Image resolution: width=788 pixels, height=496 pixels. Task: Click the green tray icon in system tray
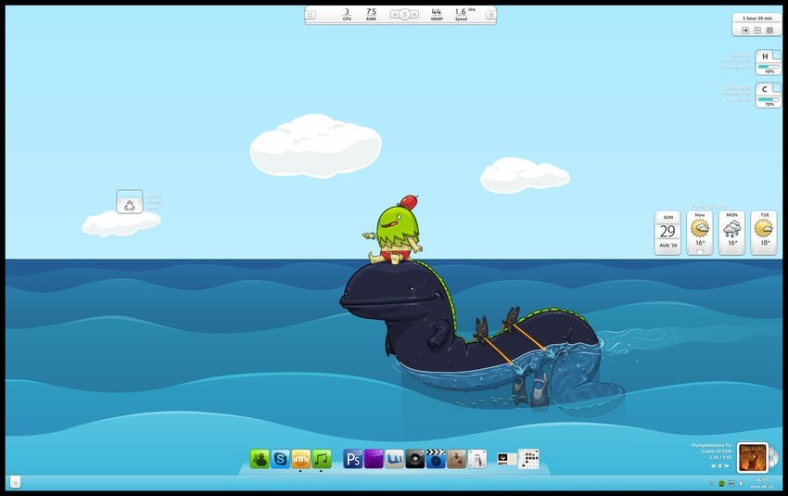(721, 483)
